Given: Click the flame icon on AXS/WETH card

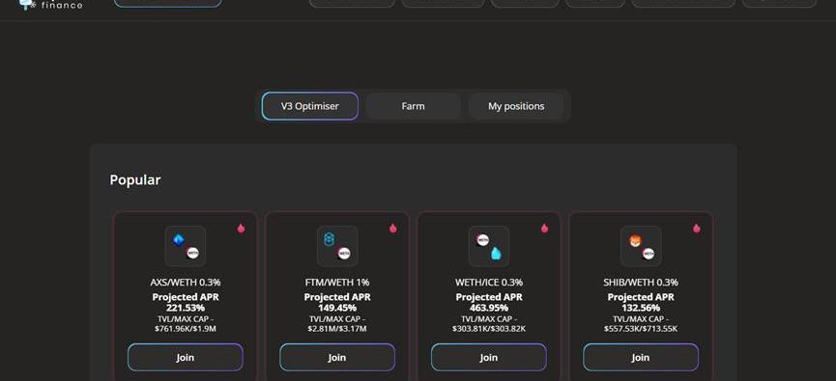Looking at the screenshot, I should [241, 229].
